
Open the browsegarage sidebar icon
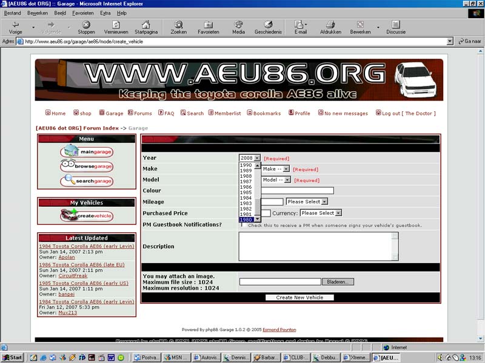pos(86,166)
